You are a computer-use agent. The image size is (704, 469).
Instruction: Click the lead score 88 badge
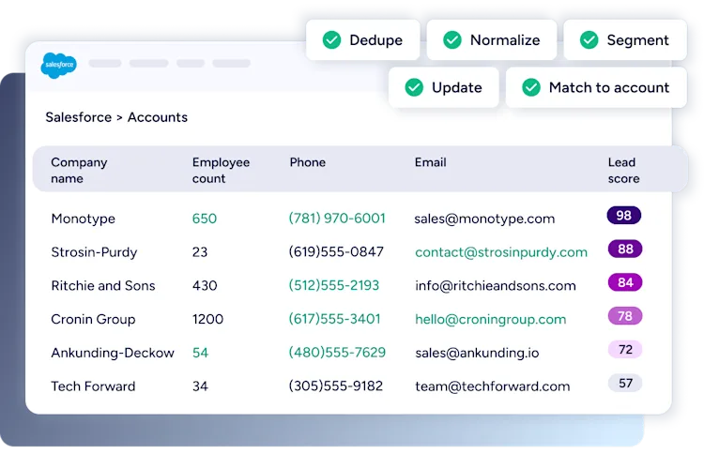point(625,250)
